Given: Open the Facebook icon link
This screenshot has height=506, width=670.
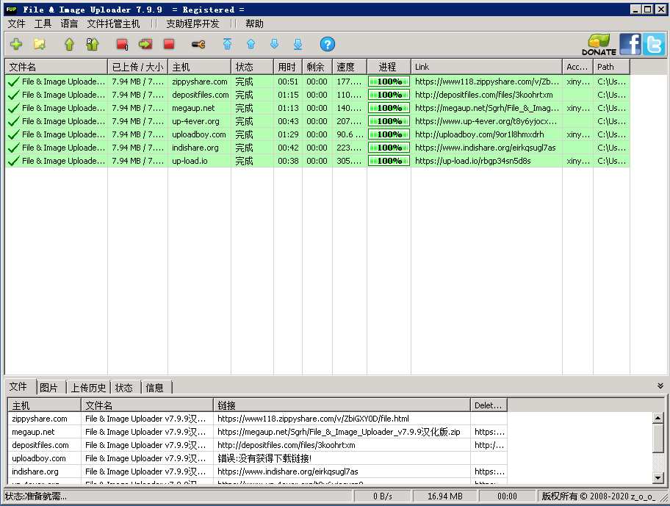Looking at the screenshot, I should point(630,44).
